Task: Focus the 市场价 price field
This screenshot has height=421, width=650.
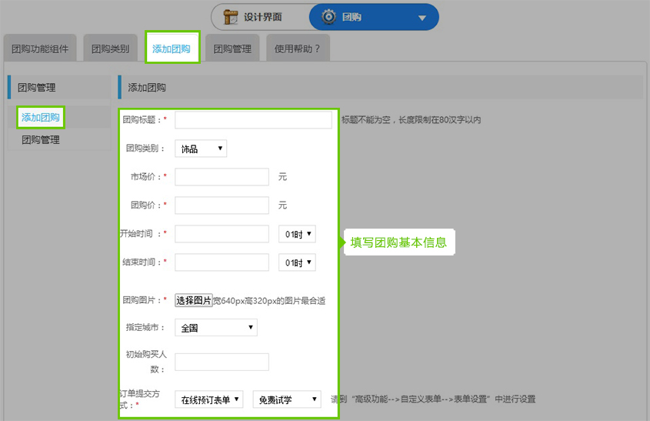Action: 222,177
